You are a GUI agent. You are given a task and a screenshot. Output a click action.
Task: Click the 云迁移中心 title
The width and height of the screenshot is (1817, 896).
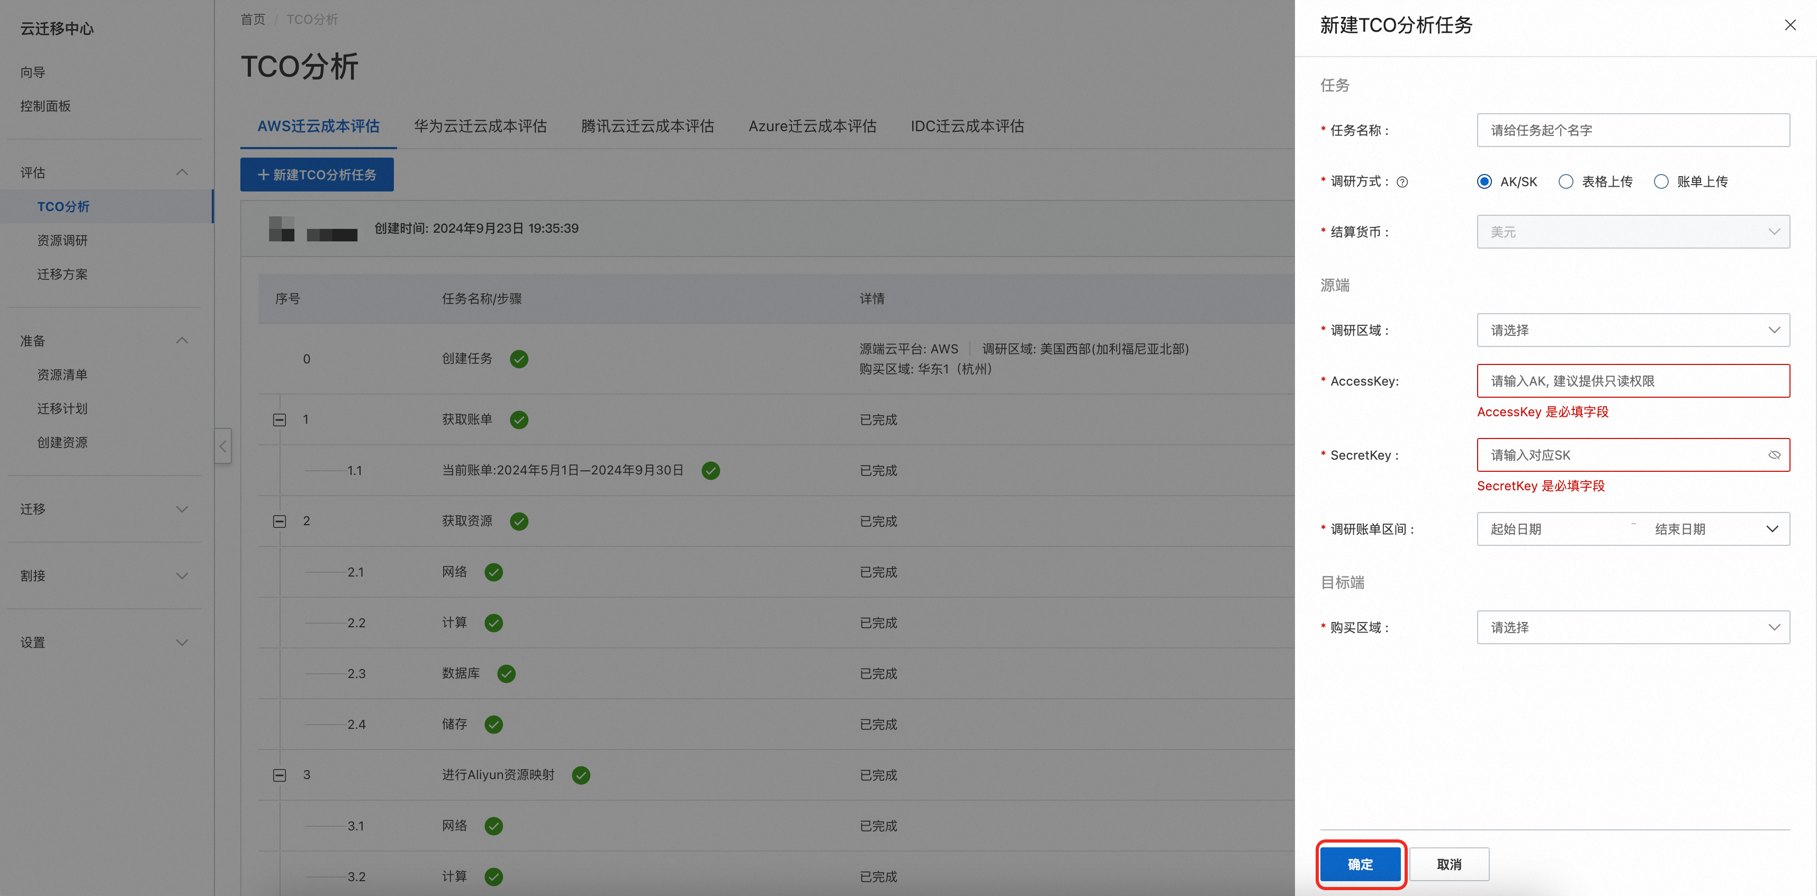[x=57, y=29]
